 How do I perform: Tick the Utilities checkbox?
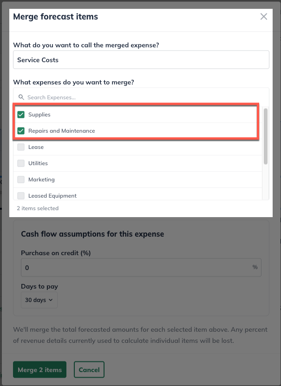21,163
